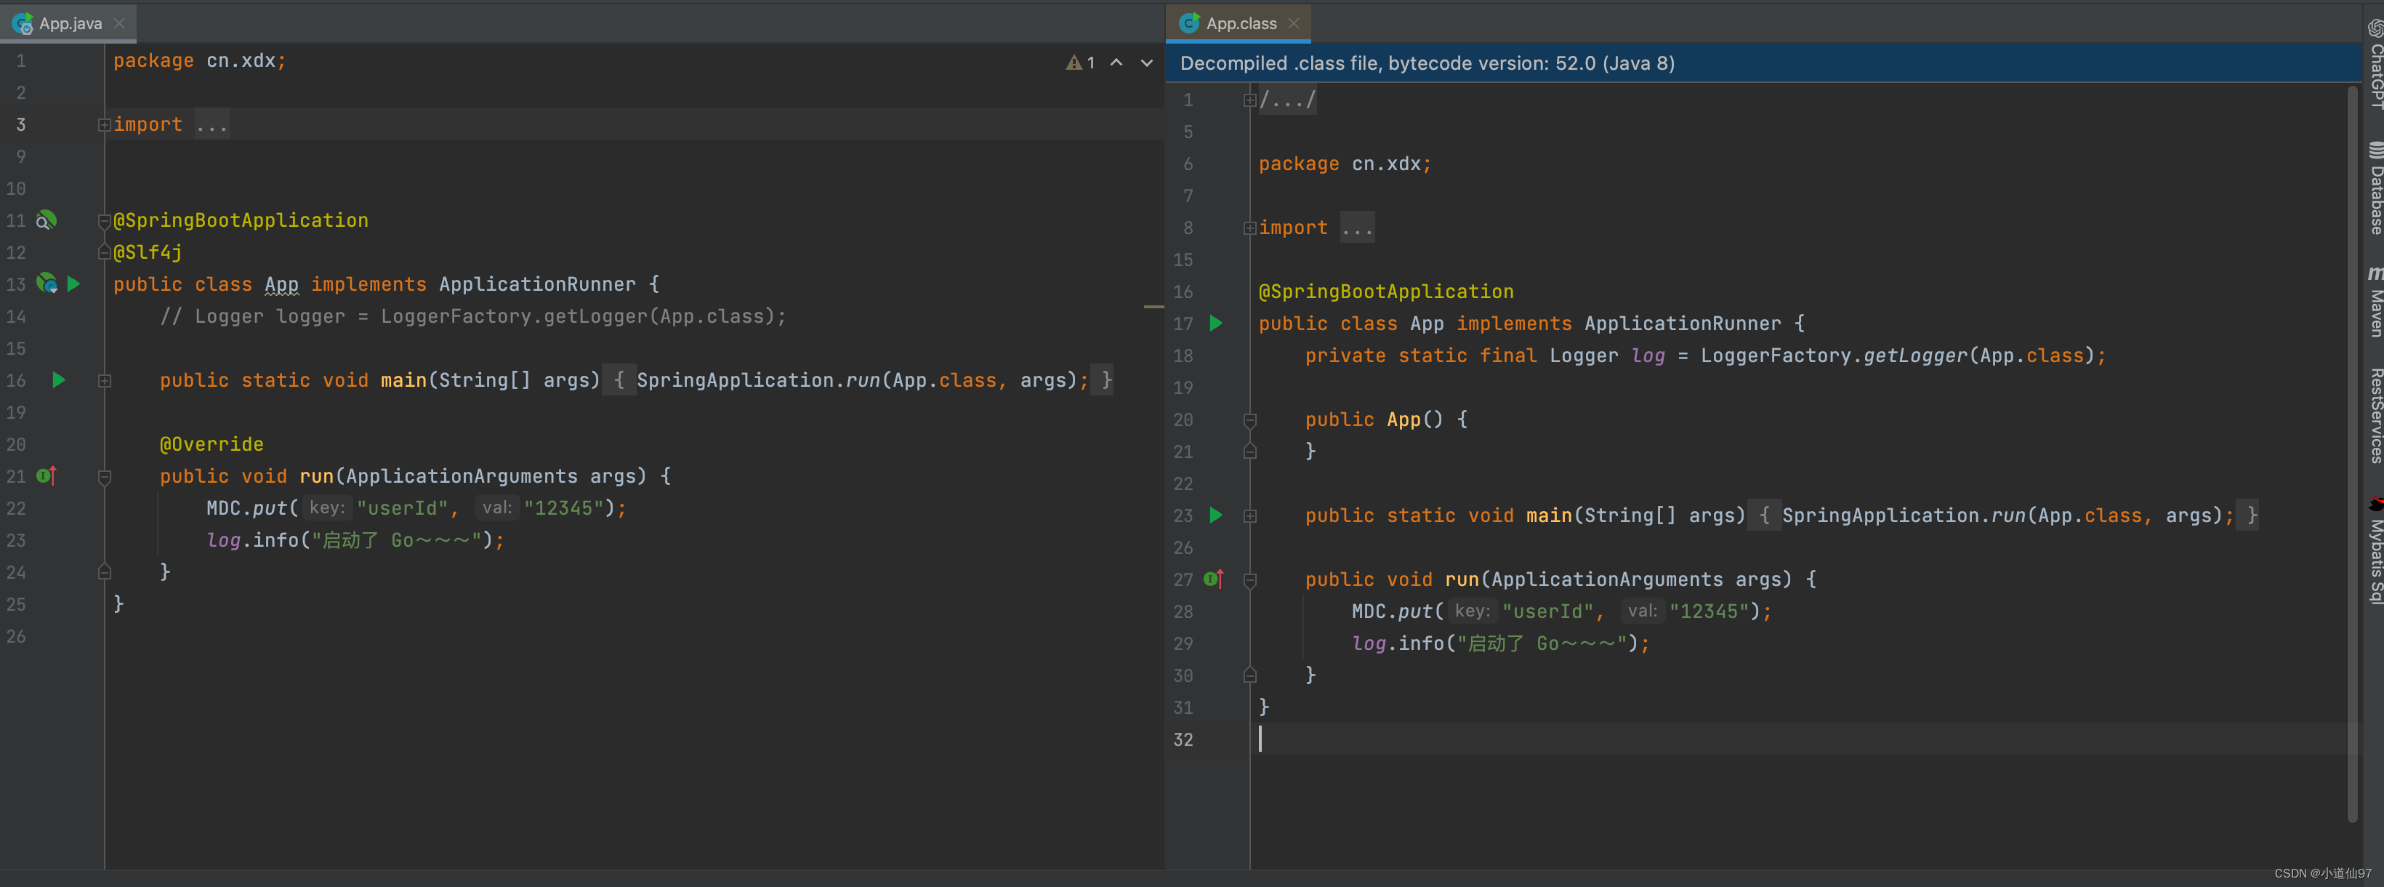This screenshot has width=2384, height=887.
Task: Open the Maven tool window
Action: [x=2375, y=302]
